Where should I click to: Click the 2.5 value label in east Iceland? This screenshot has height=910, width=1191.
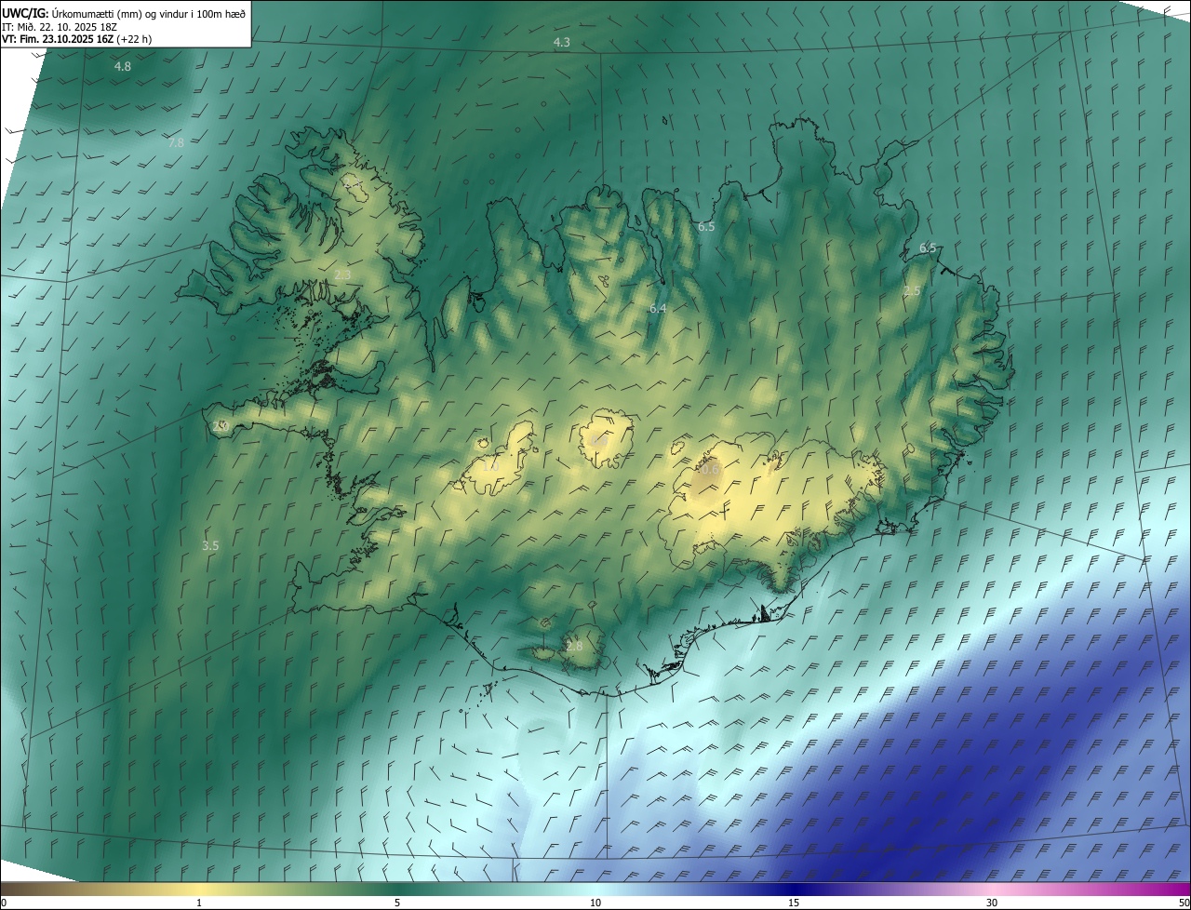[912, 291]
